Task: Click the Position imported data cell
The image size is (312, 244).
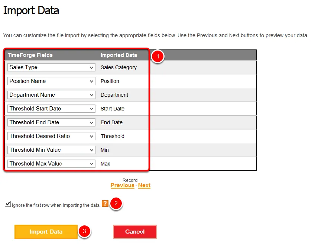Action: [x=110, y=81]
